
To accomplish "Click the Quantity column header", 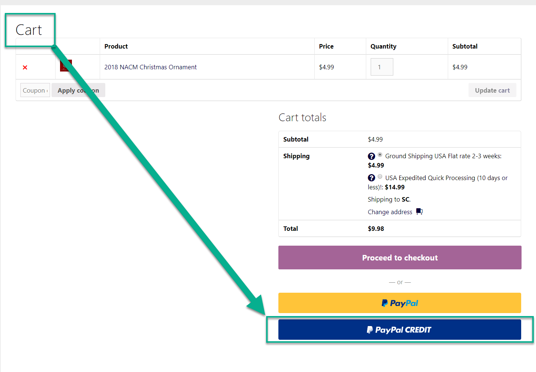I will tap(383, 46).
